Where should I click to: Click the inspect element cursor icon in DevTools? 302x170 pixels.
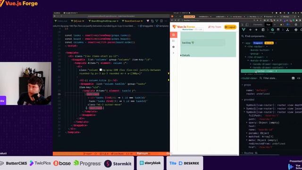tap(243, 25)
